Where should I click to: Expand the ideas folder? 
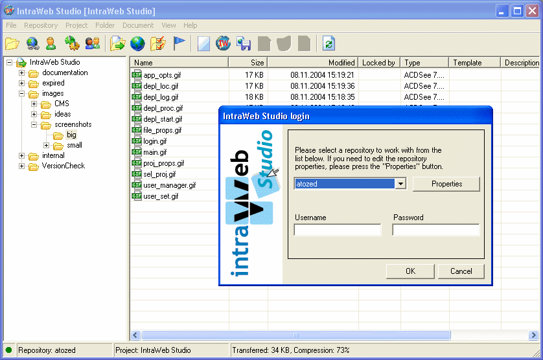(34, 114)
